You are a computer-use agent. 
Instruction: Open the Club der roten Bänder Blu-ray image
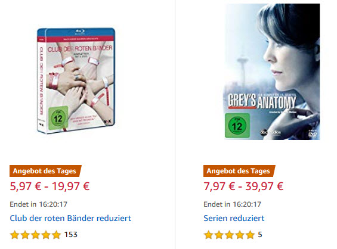[76, 80]
